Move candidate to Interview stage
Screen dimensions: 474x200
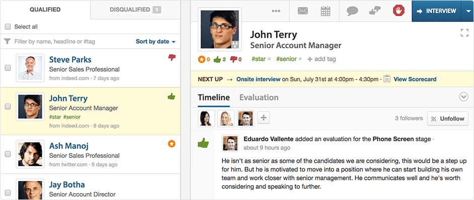point(436,11)
